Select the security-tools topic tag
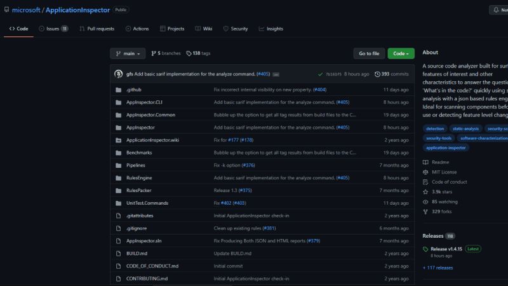 click(x=439, y=138)
